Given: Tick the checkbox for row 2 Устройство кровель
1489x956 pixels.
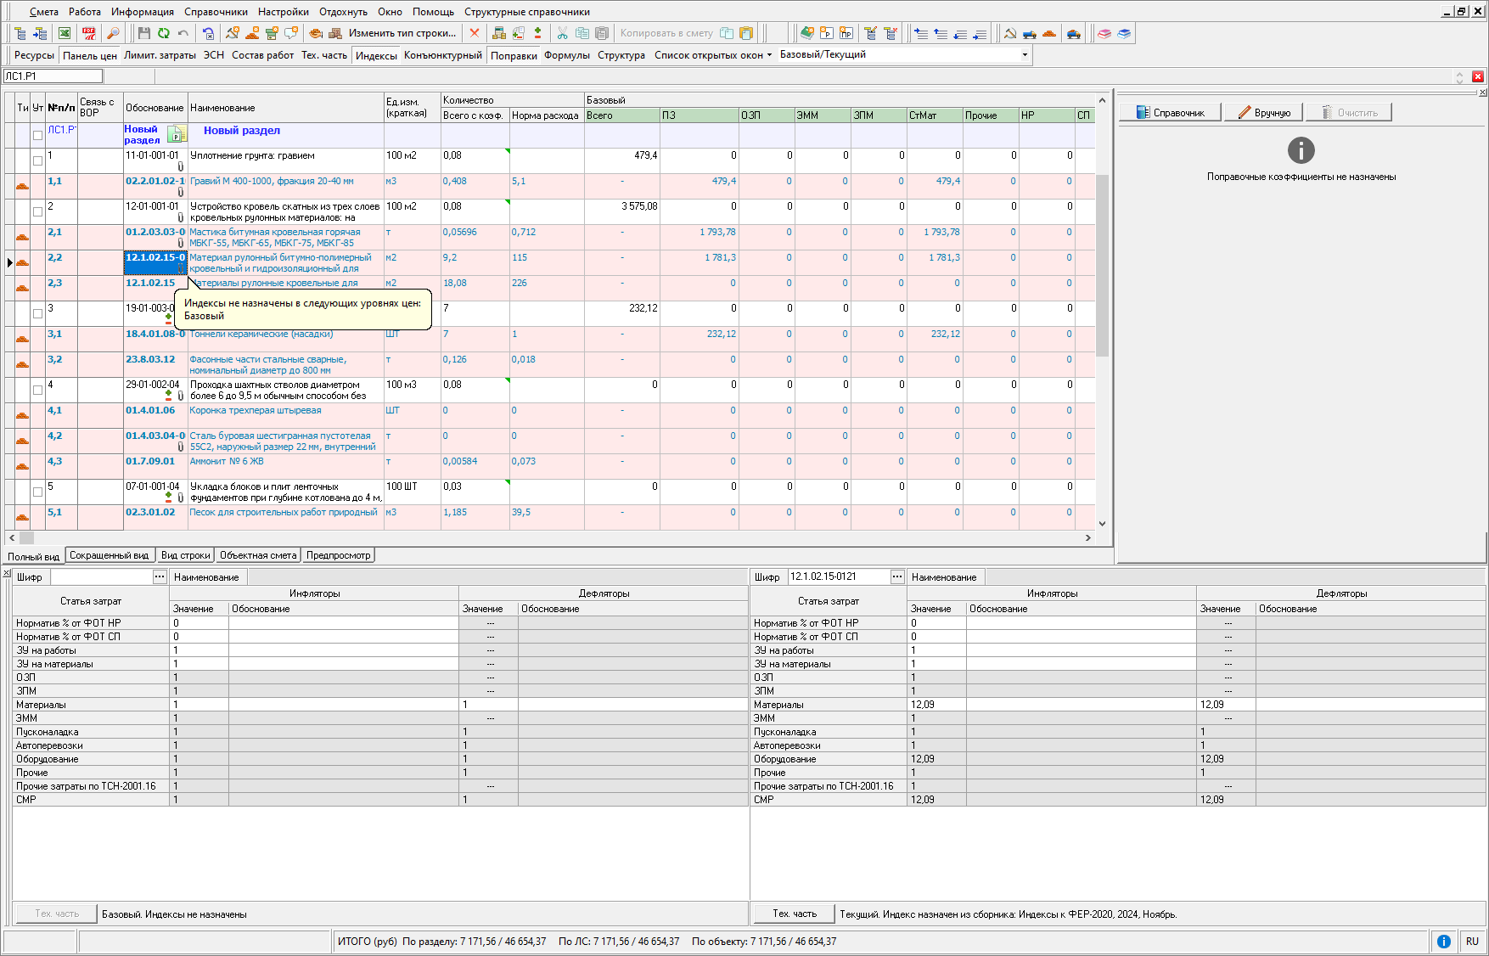Looking at the screenshot, I should [37, 211].
